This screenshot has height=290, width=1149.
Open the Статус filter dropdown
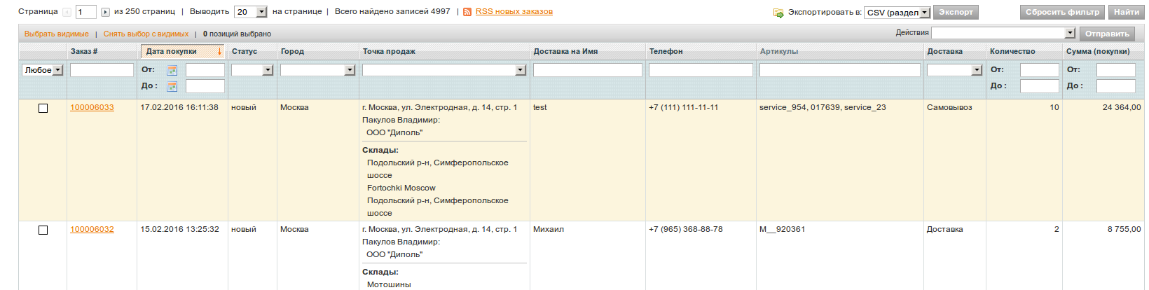click(252, 70)
